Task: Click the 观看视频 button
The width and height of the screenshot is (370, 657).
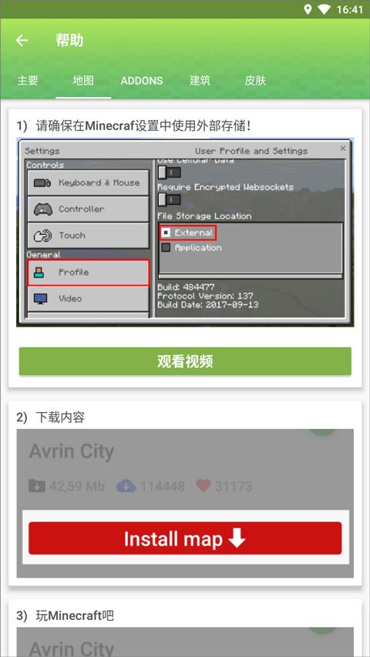Action: click(x=185, y=360)
